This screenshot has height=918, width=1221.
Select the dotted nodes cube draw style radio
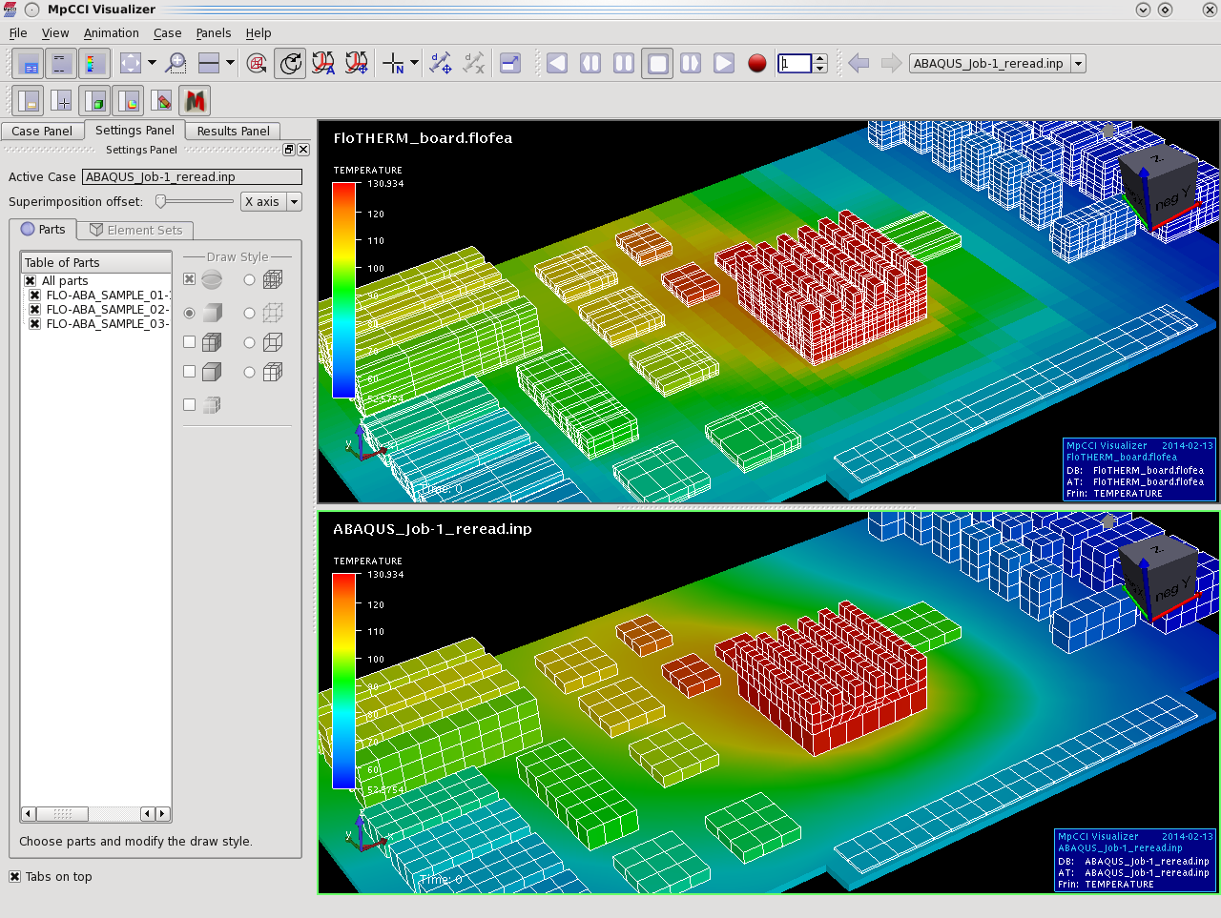tap(249, 313)
